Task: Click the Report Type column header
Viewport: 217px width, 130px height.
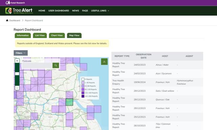Action: pyautogui.click(x=122, y=56)
